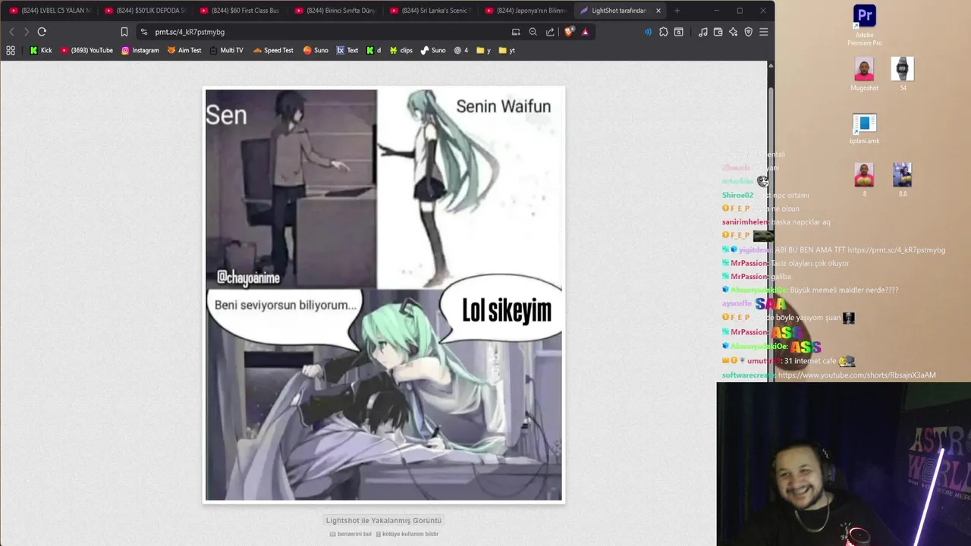Open the (3693) YouTube bookmark
Screen dimensions: 971x546
point(86,51)
